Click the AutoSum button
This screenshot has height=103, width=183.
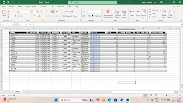154,11
